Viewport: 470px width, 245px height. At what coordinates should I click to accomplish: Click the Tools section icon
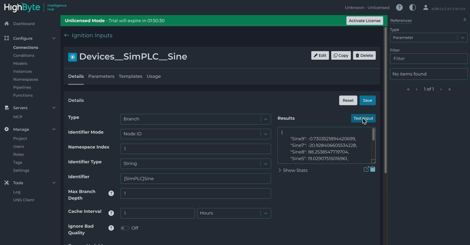[x=7, y=183]
